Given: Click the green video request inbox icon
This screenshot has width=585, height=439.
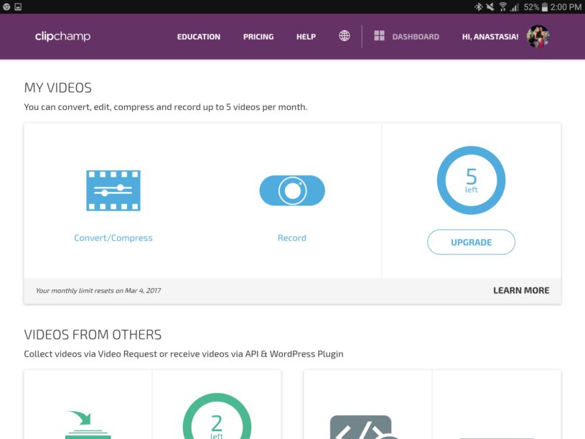Looking at the screenshot, I should pos(88,425).
